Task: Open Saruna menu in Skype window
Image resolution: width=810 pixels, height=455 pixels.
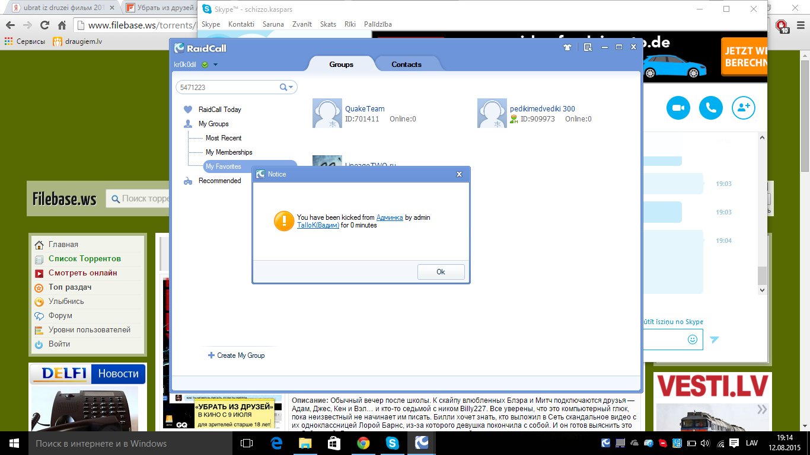Action: point(273,24)
